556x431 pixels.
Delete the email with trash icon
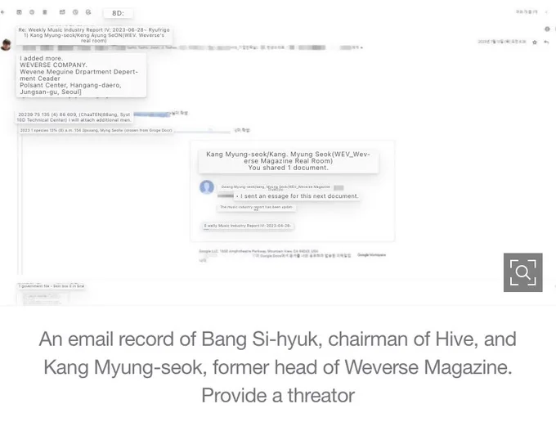point(45,12)
